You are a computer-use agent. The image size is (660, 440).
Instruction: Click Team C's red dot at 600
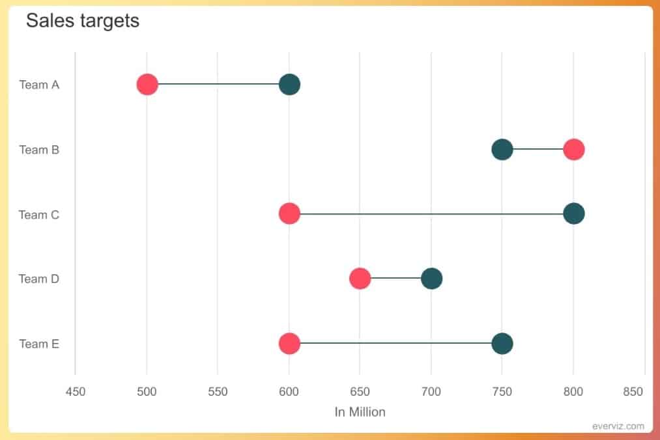point(289,213)
